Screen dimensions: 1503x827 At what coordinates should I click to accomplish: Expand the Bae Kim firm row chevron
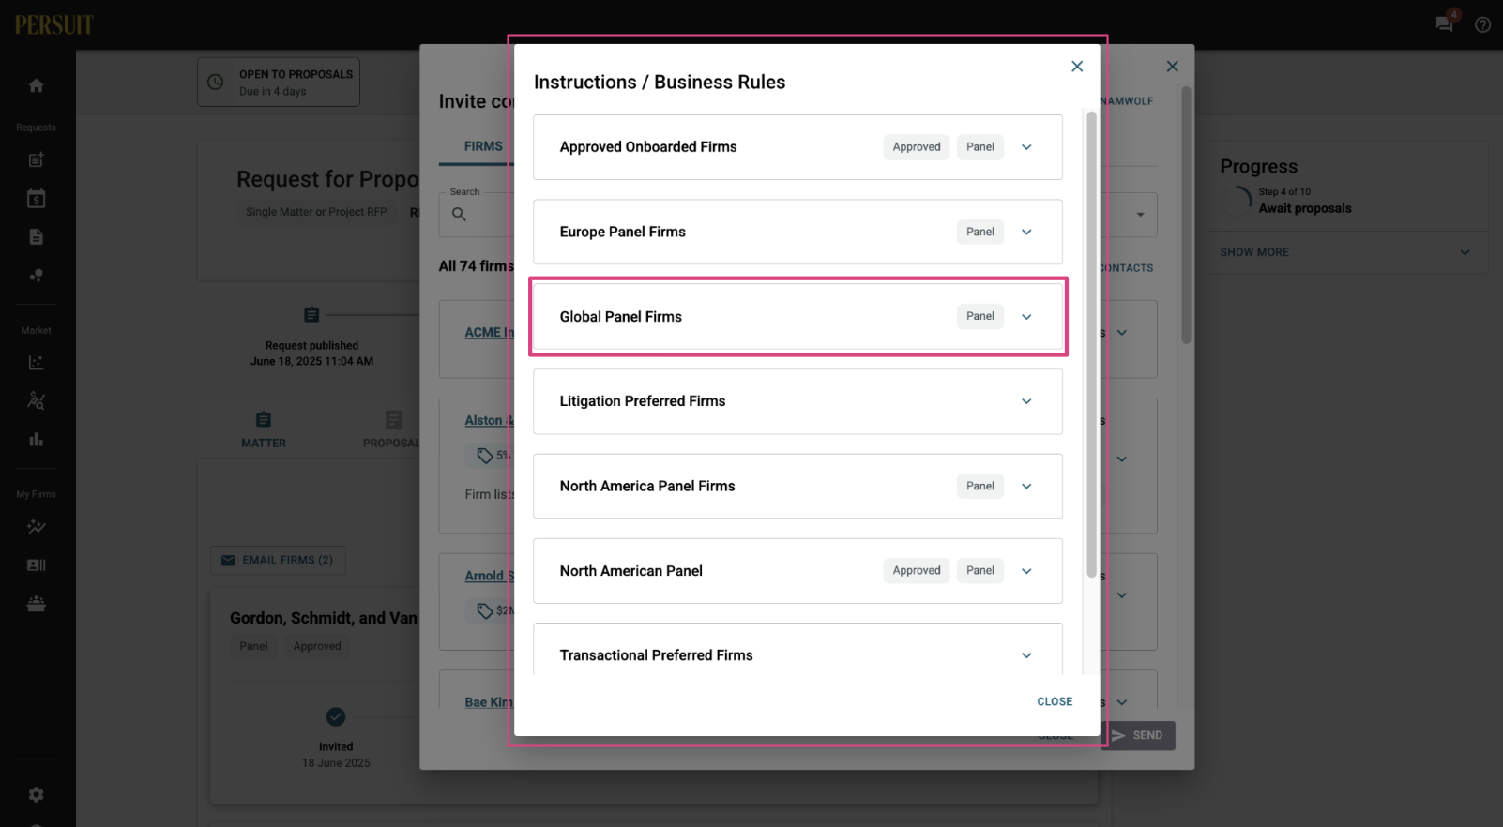pyautogui.click(x=1122, y=702)
